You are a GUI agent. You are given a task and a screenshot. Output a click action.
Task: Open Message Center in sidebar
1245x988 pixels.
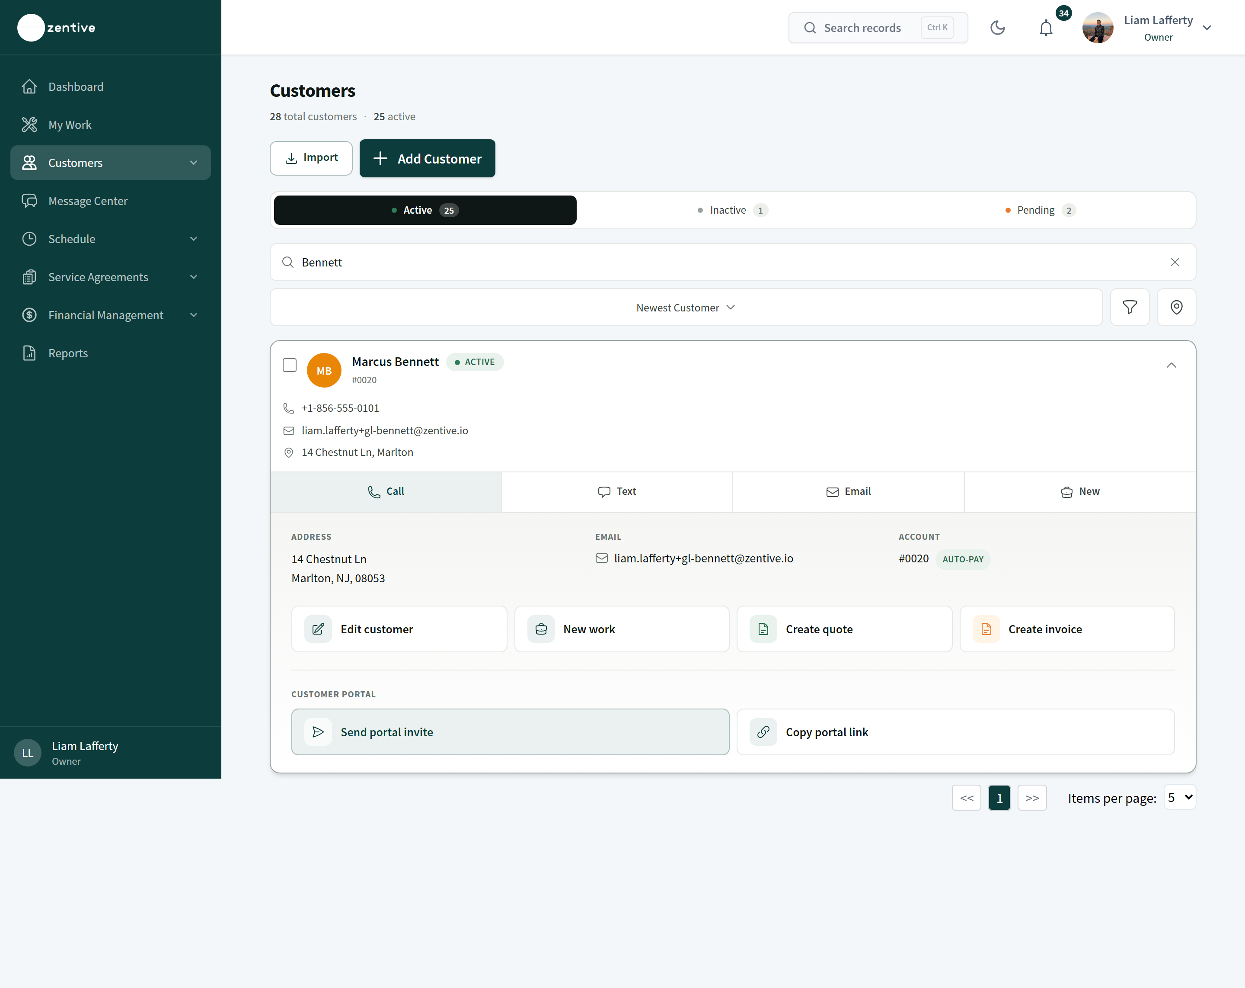110,201
